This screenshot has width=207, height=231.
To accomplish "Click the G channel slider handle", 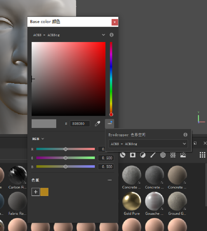I will [65, 158].
